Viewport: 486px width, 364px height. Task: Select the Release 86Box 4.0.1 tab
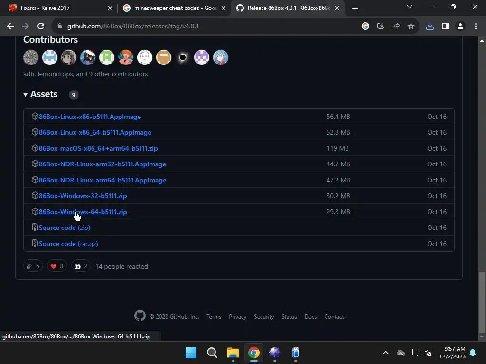[x=288, y=8]
